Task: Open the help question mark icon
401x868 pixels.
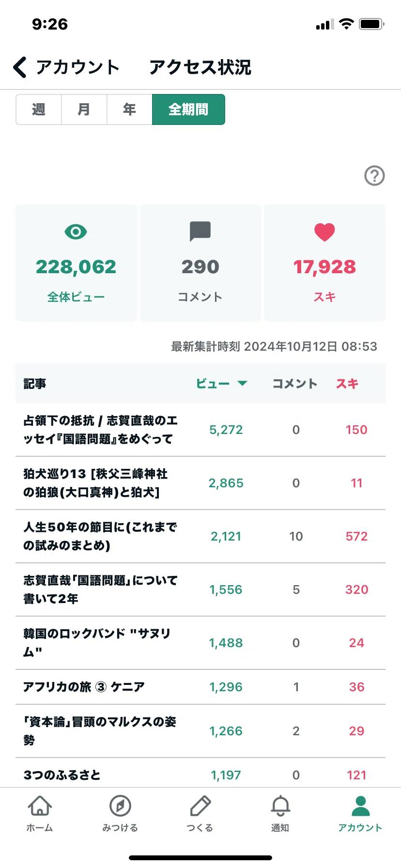Action: click(x=374, y=176)
